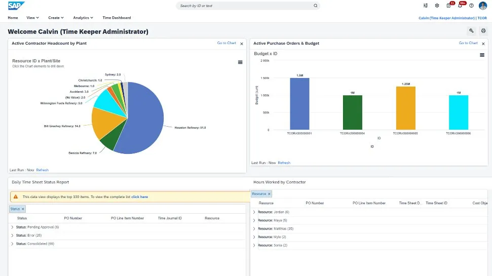Open the Create dropdown menu
The width and height of the screenshot is (492, 276).
pos(56,18)
